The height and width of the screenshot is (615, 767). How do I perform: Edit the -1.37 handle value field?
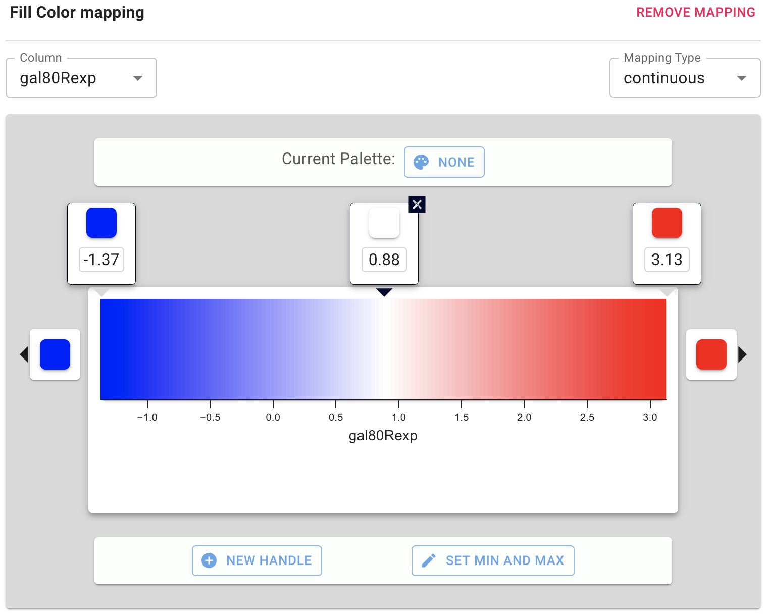click(x=101, y=260)
